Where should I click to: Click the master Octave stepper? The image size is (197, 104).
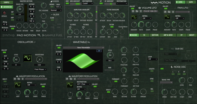[x=32, y=7]
